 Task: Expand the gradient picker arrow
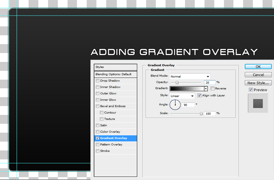click(206, 89)
